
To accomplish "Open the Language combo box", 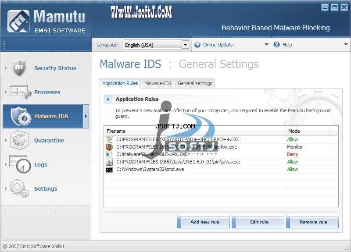I will 156,45.
